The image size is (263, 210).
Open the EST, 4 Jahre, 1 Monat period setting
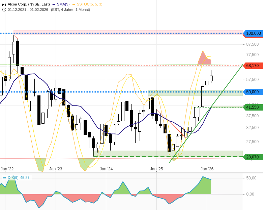click(x=70, y=9)
